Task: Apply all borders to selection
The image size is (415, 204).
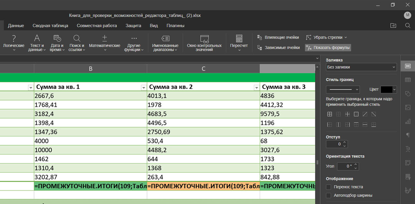Action: click(330, 114)
